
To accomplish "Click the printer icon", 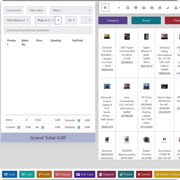I will click(144, 8).
